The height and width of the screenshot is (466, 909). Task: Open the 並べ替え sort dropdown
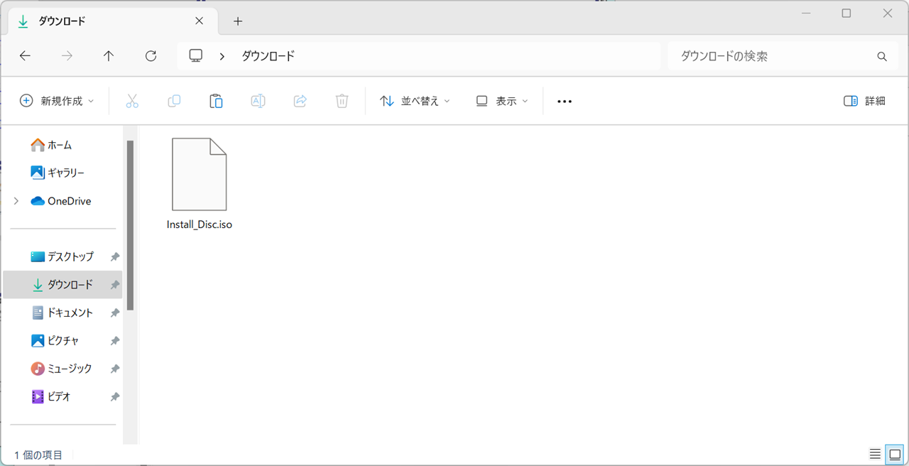pyautogui.click(x=415, y=101)
